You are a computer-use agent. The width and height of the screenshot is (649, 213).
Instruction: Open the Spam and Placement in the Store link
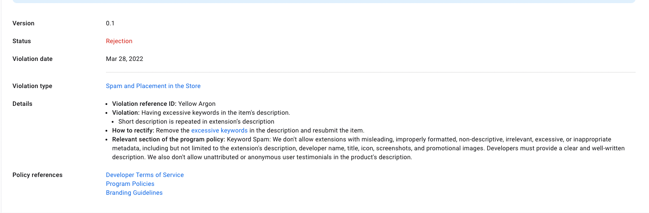point(153,86)
